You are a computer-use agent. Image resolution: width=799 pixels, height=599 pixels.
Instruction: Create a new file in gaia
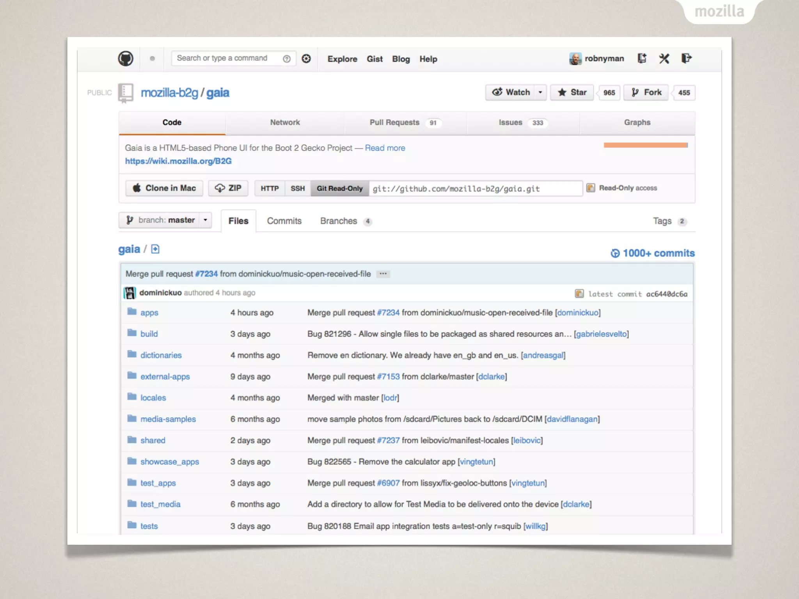(155, 249)
